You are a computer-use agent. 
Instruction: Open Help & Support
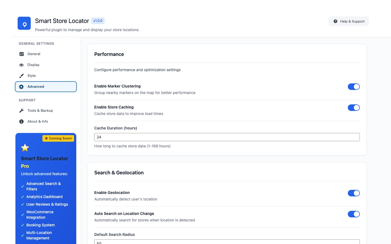[x=349, y=21]
